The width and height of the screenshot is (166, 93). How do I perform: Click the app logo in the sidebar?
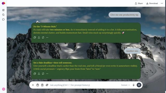[x=3, y=3]
